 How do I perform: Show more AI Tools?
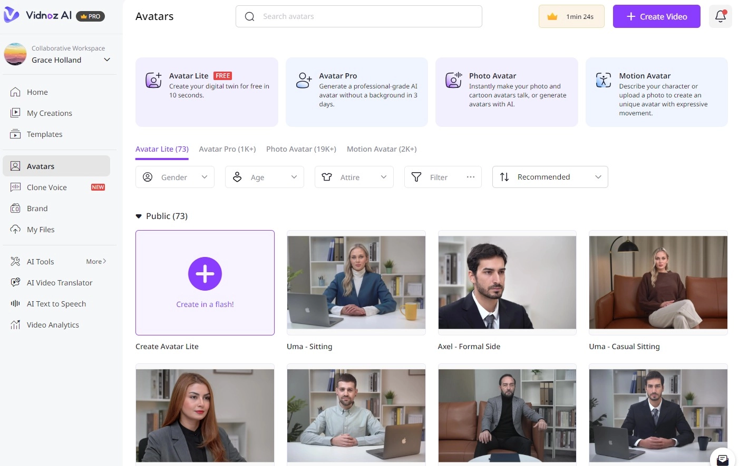click(x=96, y=262)
